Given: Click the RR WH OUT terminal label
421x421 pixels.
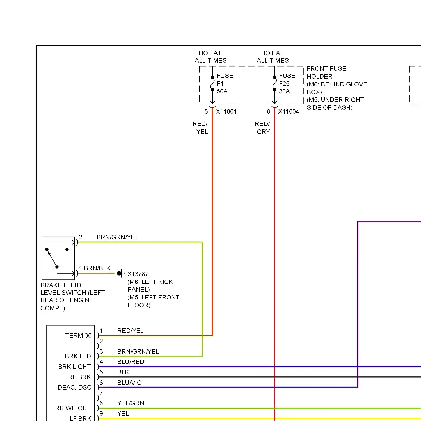Looking at the screenshot, I should click(73, 408).
